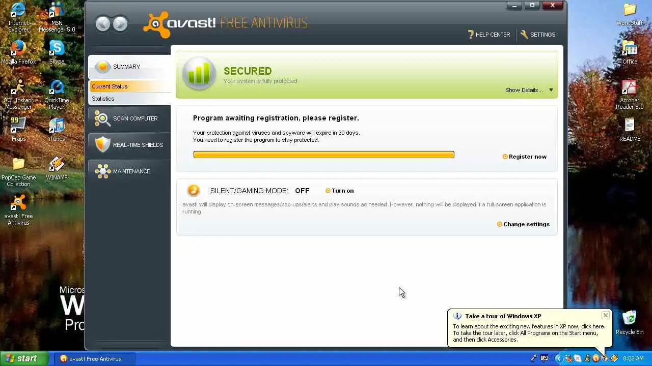This screenshot has height=366, width=652.
Task: Click the SECURED status text
Action: [248, 71]
